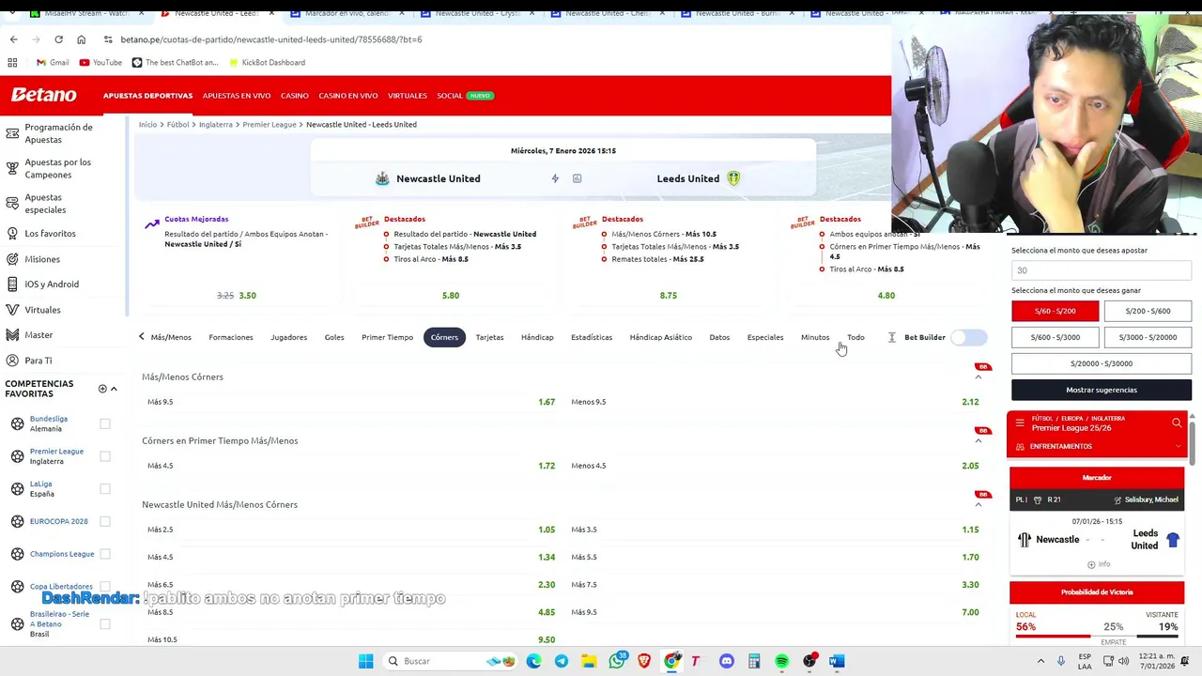
Task: Collapse Newcastle United Más/Menos Córners market
Action: tap(978, 504)
